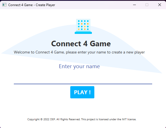Click the Connect 4 board logo
The width and height of the screenshot is (166, 128).
point(83,26)
